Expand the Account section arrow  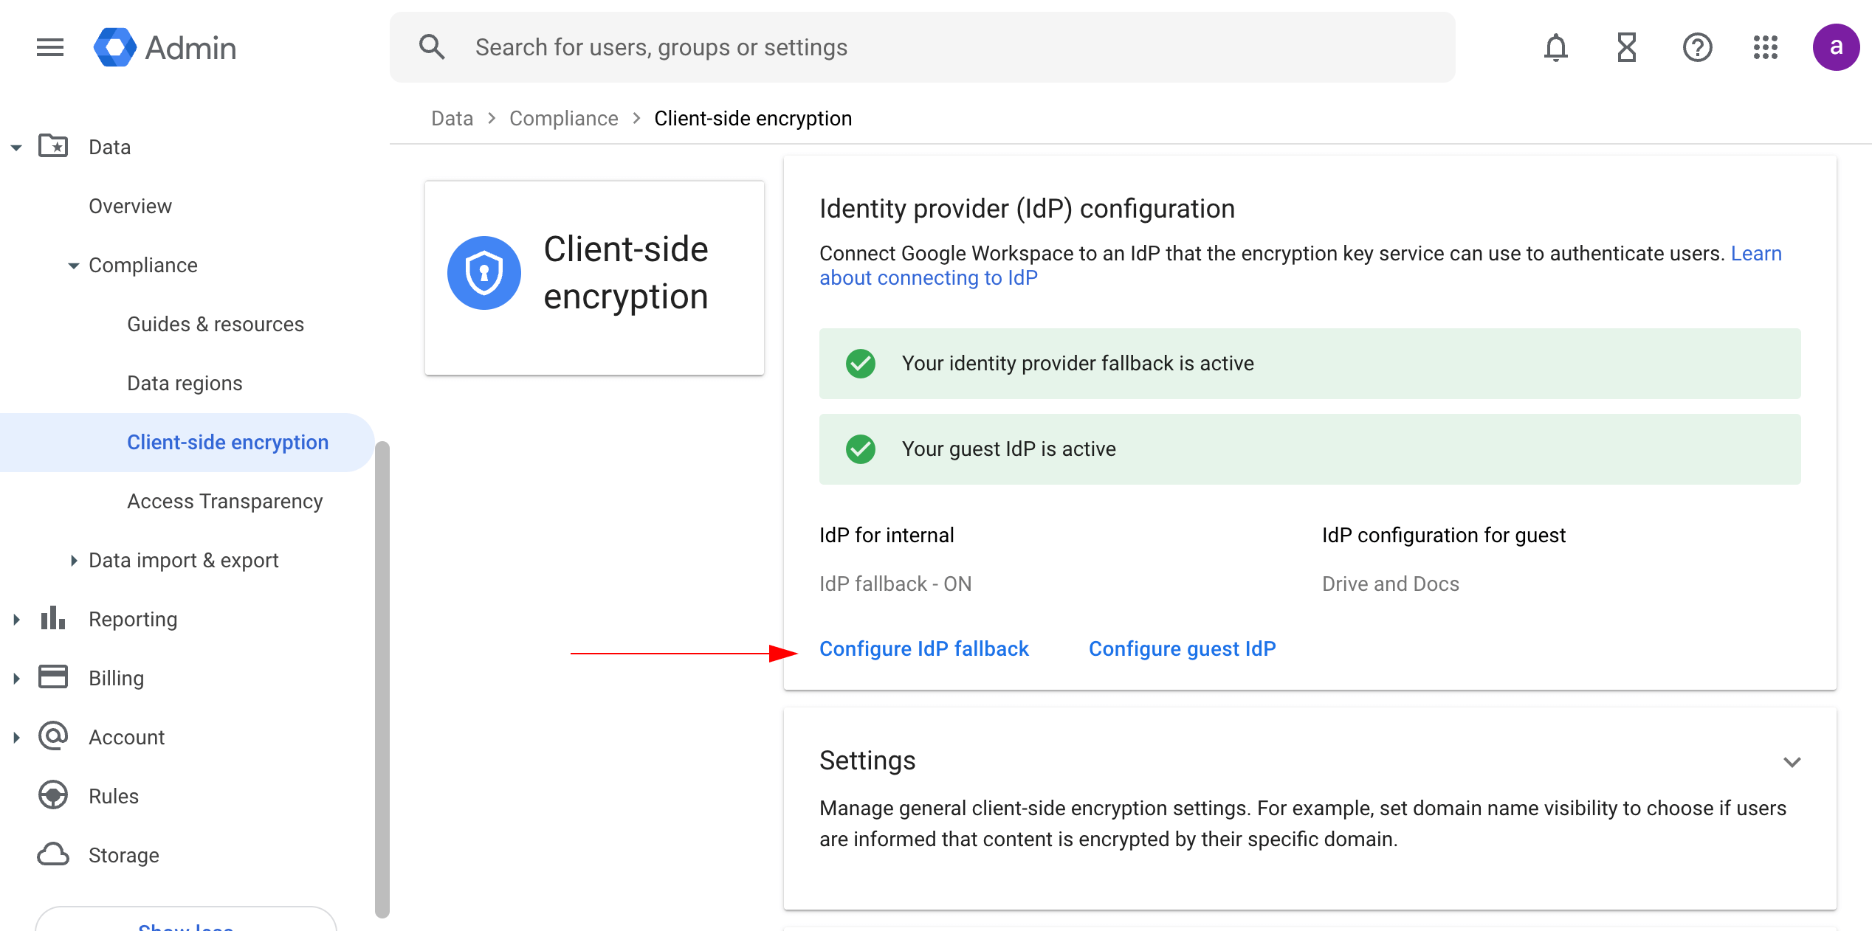coord(16,738)
